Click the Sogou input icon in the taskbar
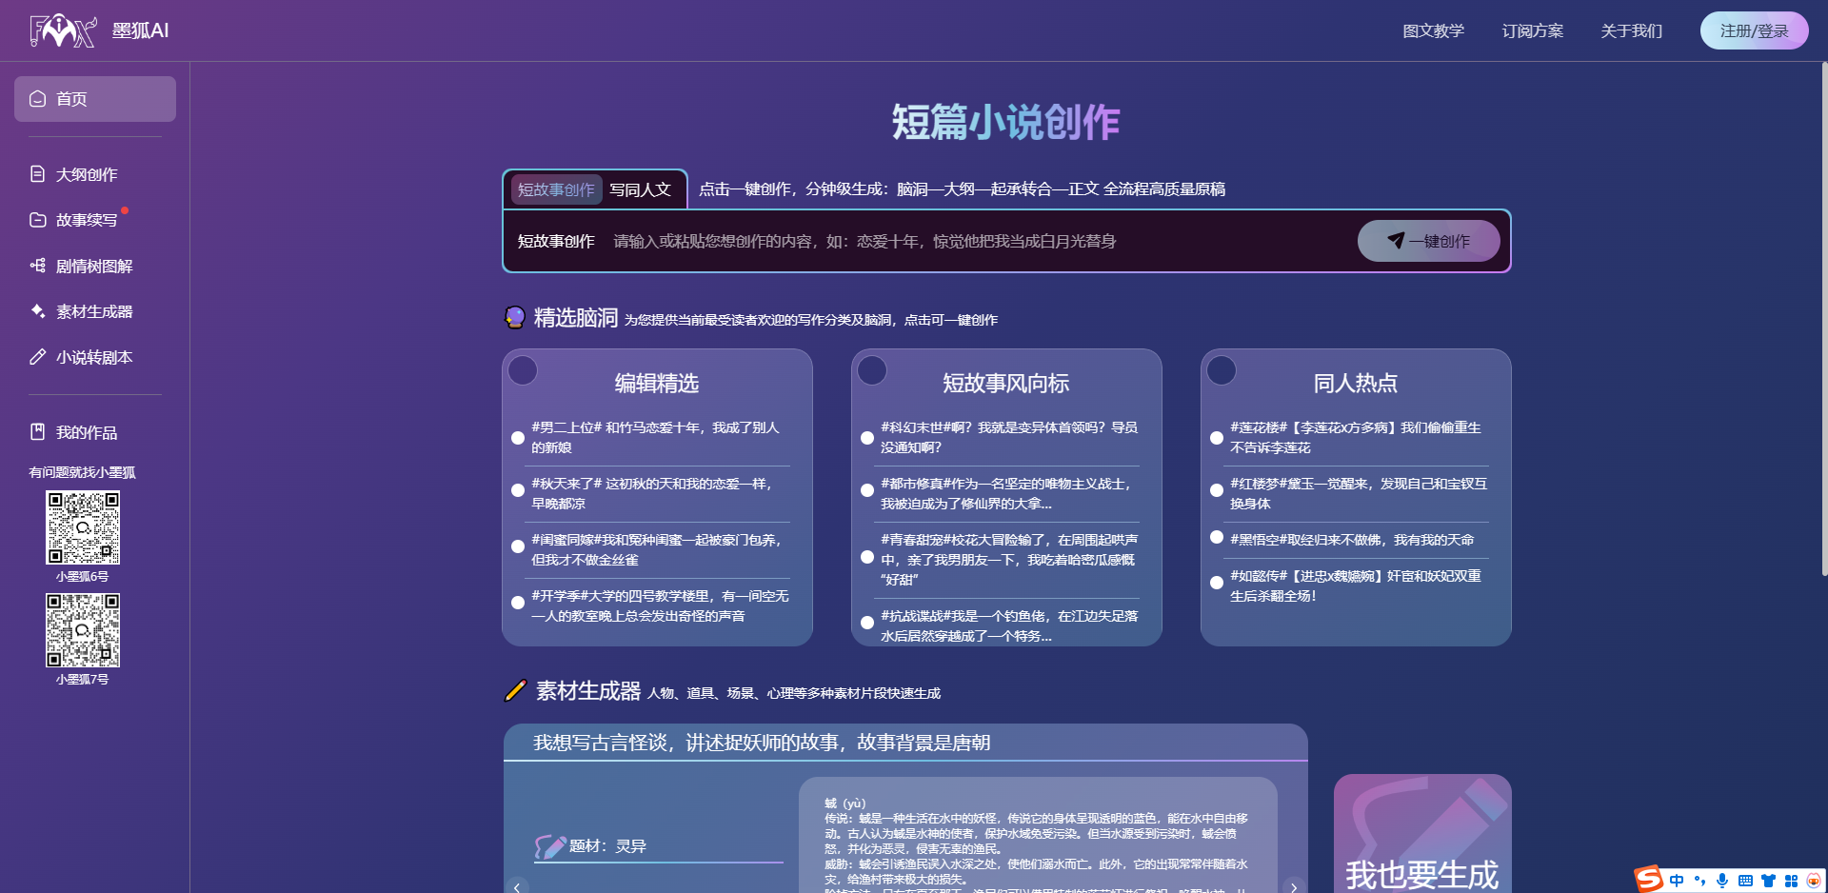The image size is (1828, 893). (1648, 879)
